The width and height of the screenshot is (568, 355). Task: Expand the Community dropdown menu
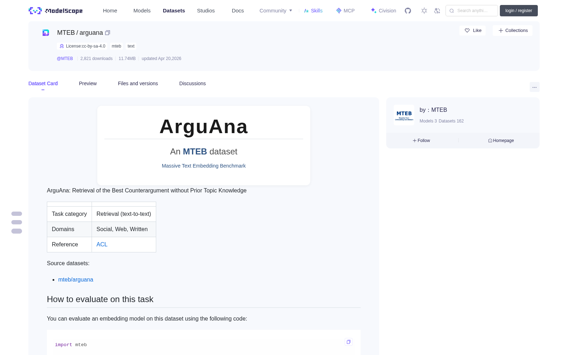click(276, 11)
